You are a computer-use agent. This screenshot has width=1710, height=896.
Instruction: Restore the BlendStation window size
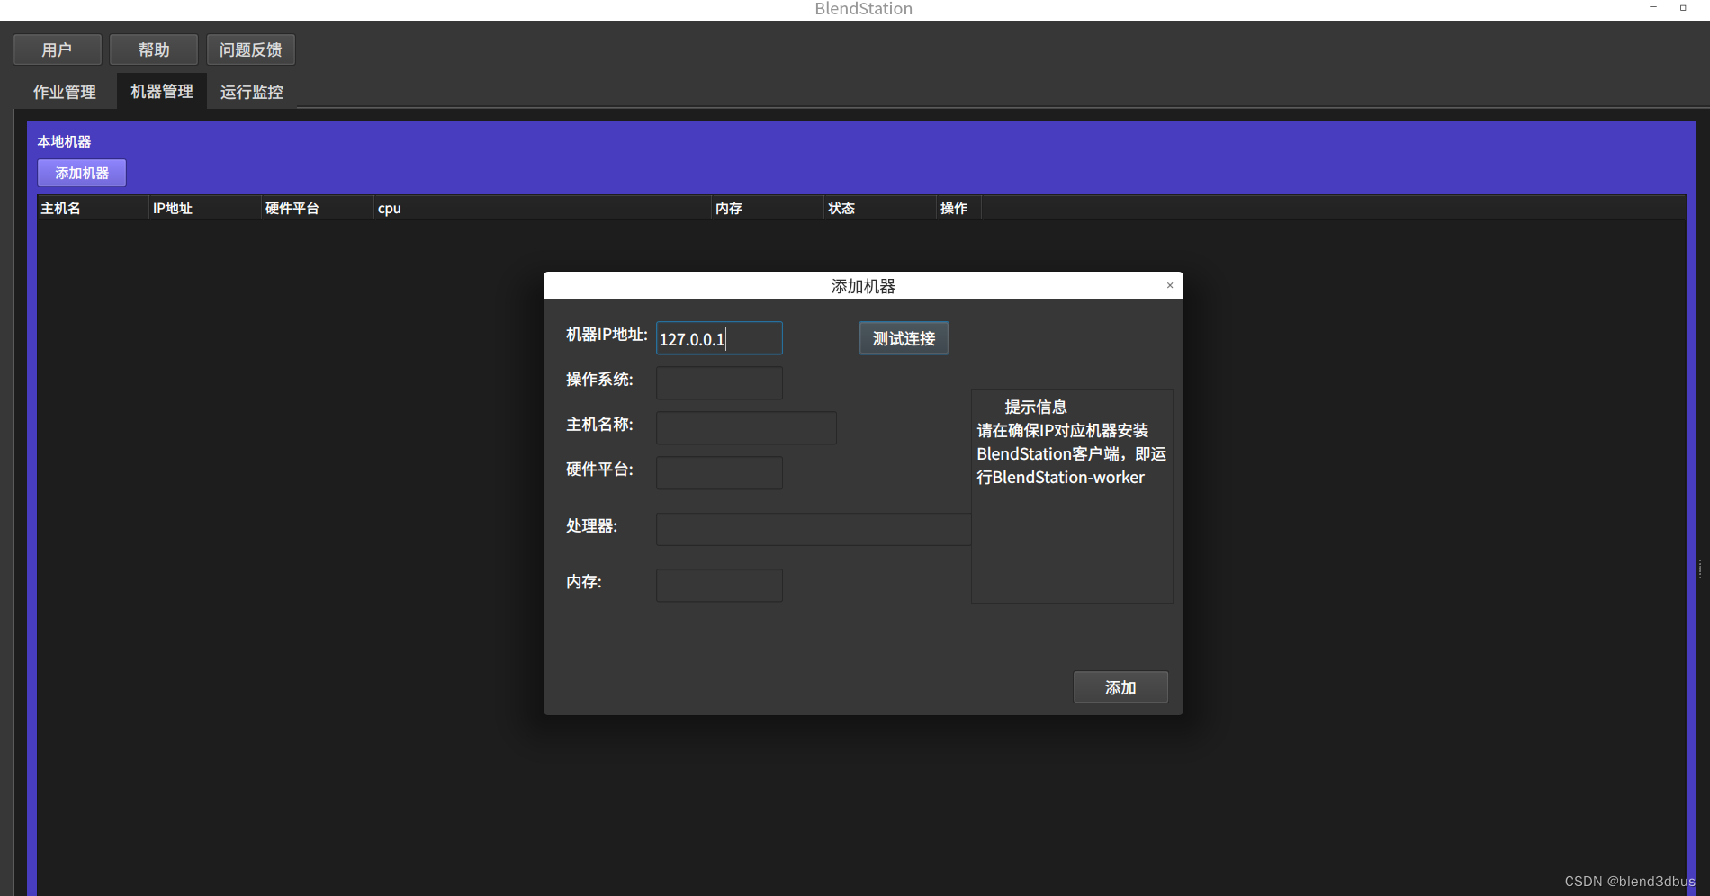click(1684, 7)
